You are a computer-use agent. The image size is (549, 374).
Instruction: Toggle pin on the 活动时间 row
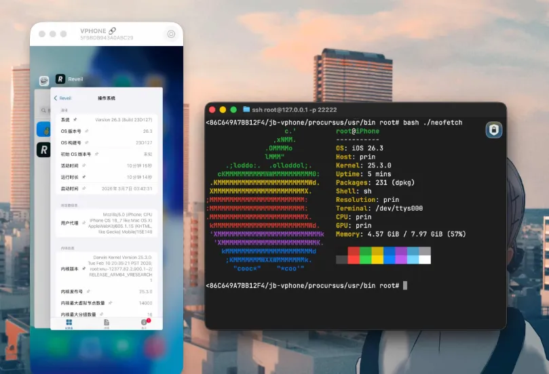[x=84, y=165]
